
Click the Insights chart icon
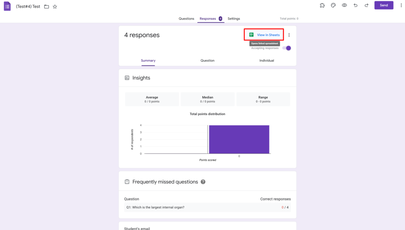pyautogui.click(x=127, y=78)
